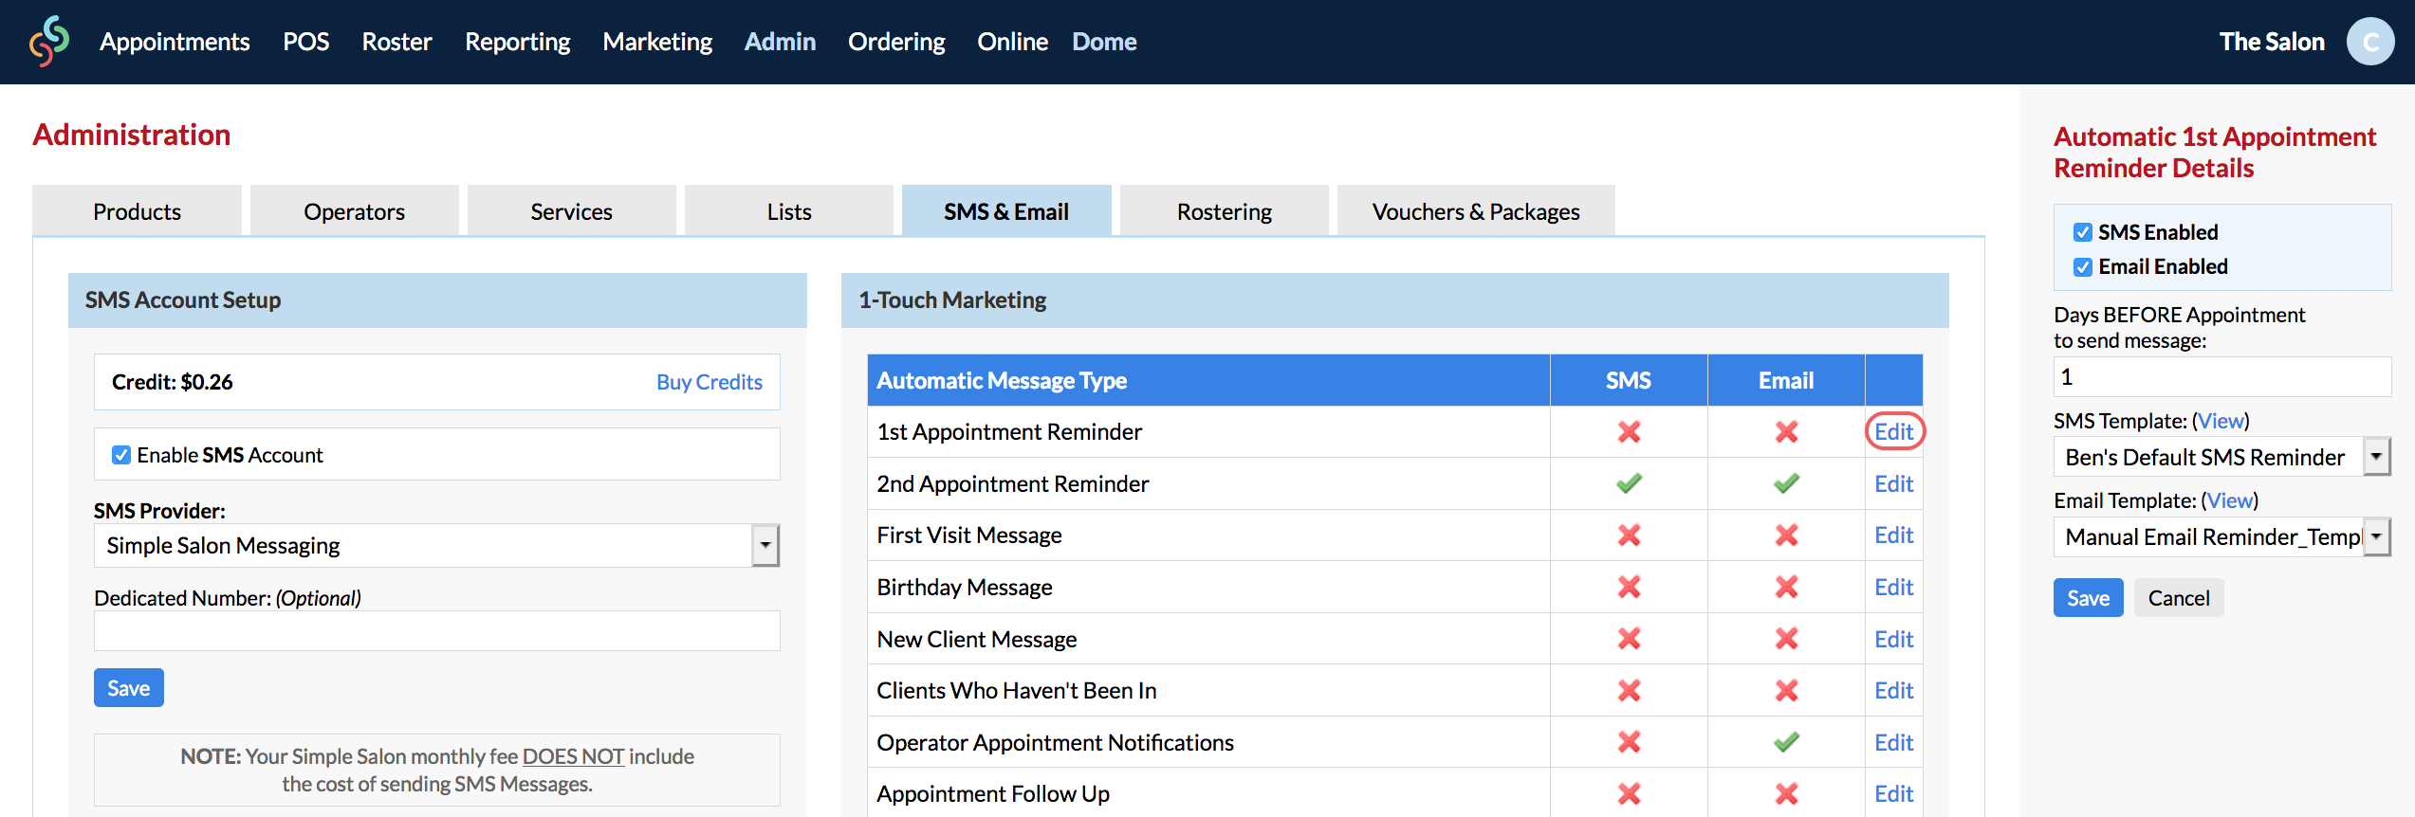This screenshot has width=2415, height=817.
Task: Click Email green tick for Operator Appointment Notifications
Action: click(1786, 742)
